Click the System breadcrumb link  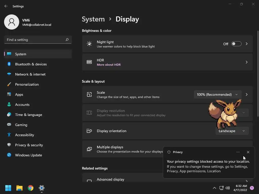click(93, 19)
